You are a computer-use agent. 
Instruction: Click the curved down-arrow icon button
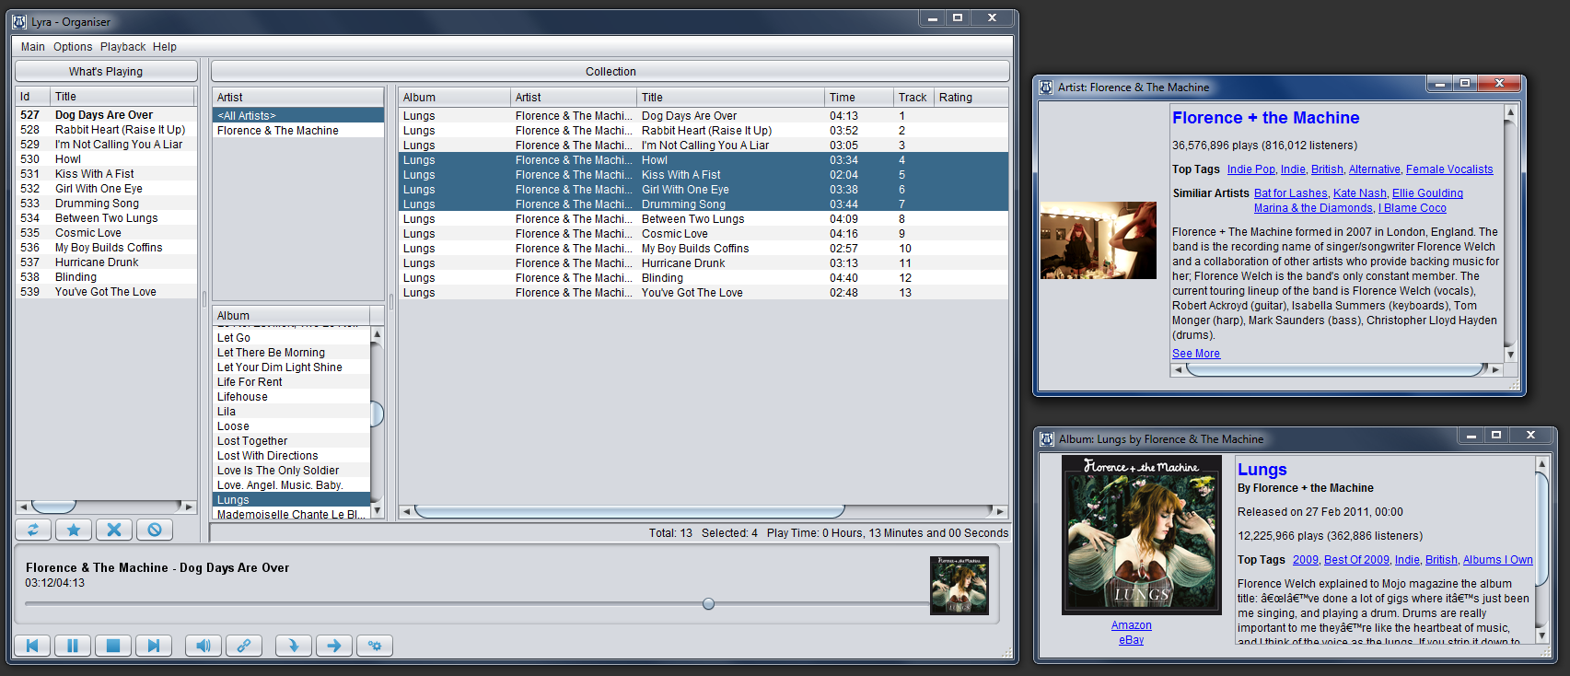(x=294, y=646)
